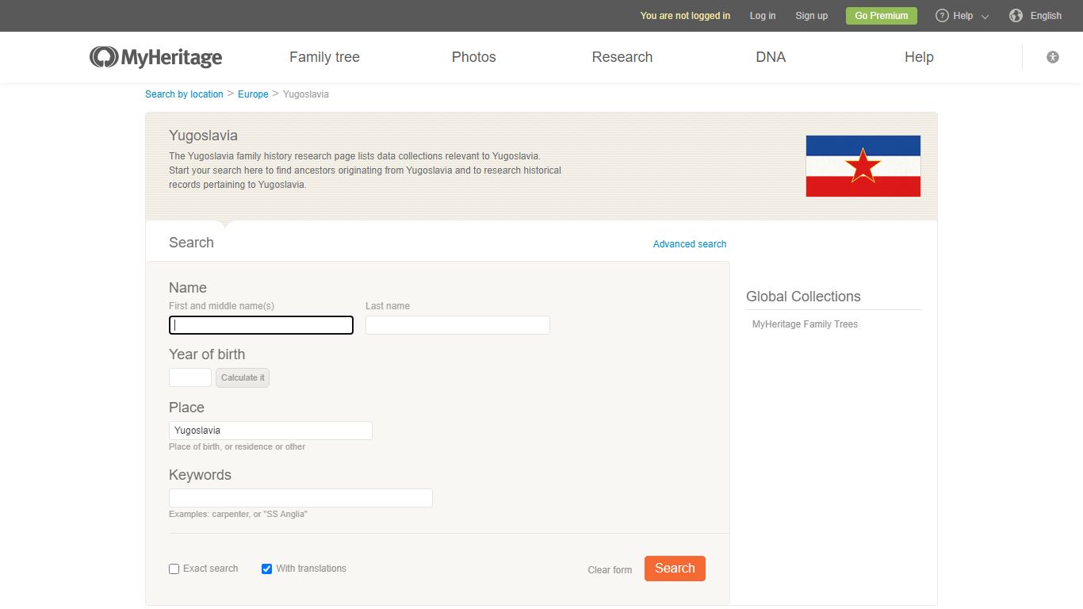This screenshot has width=1083, height=609.
Task: Open Advanced search
Action: click(x=690, y=244)
